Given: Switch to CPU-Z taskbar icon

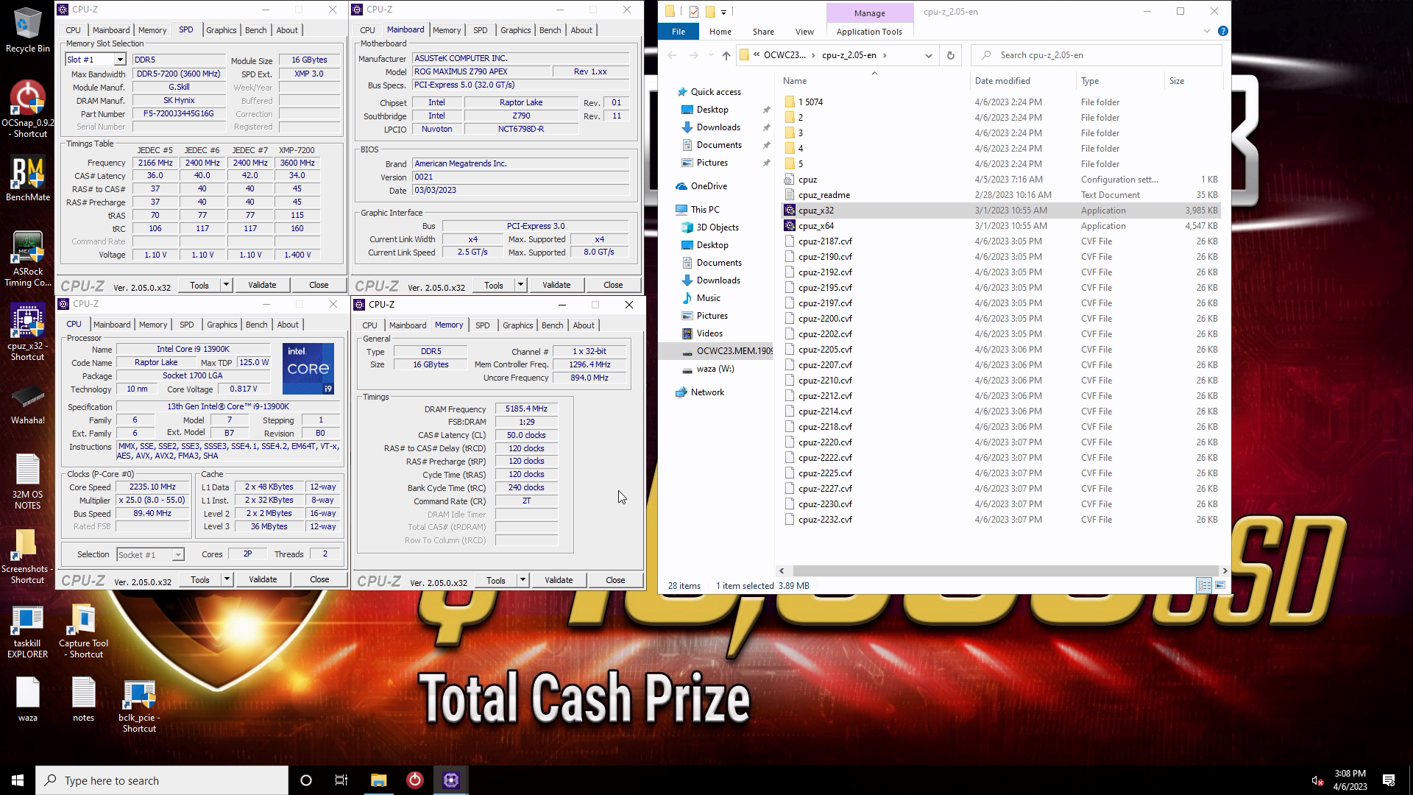Looking at the screenshot, I should coord(451,780).
